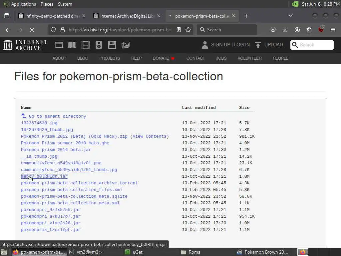Open the Audio speaker icon
The height and width of the screenshot is (256, 341).
point(99,45)
